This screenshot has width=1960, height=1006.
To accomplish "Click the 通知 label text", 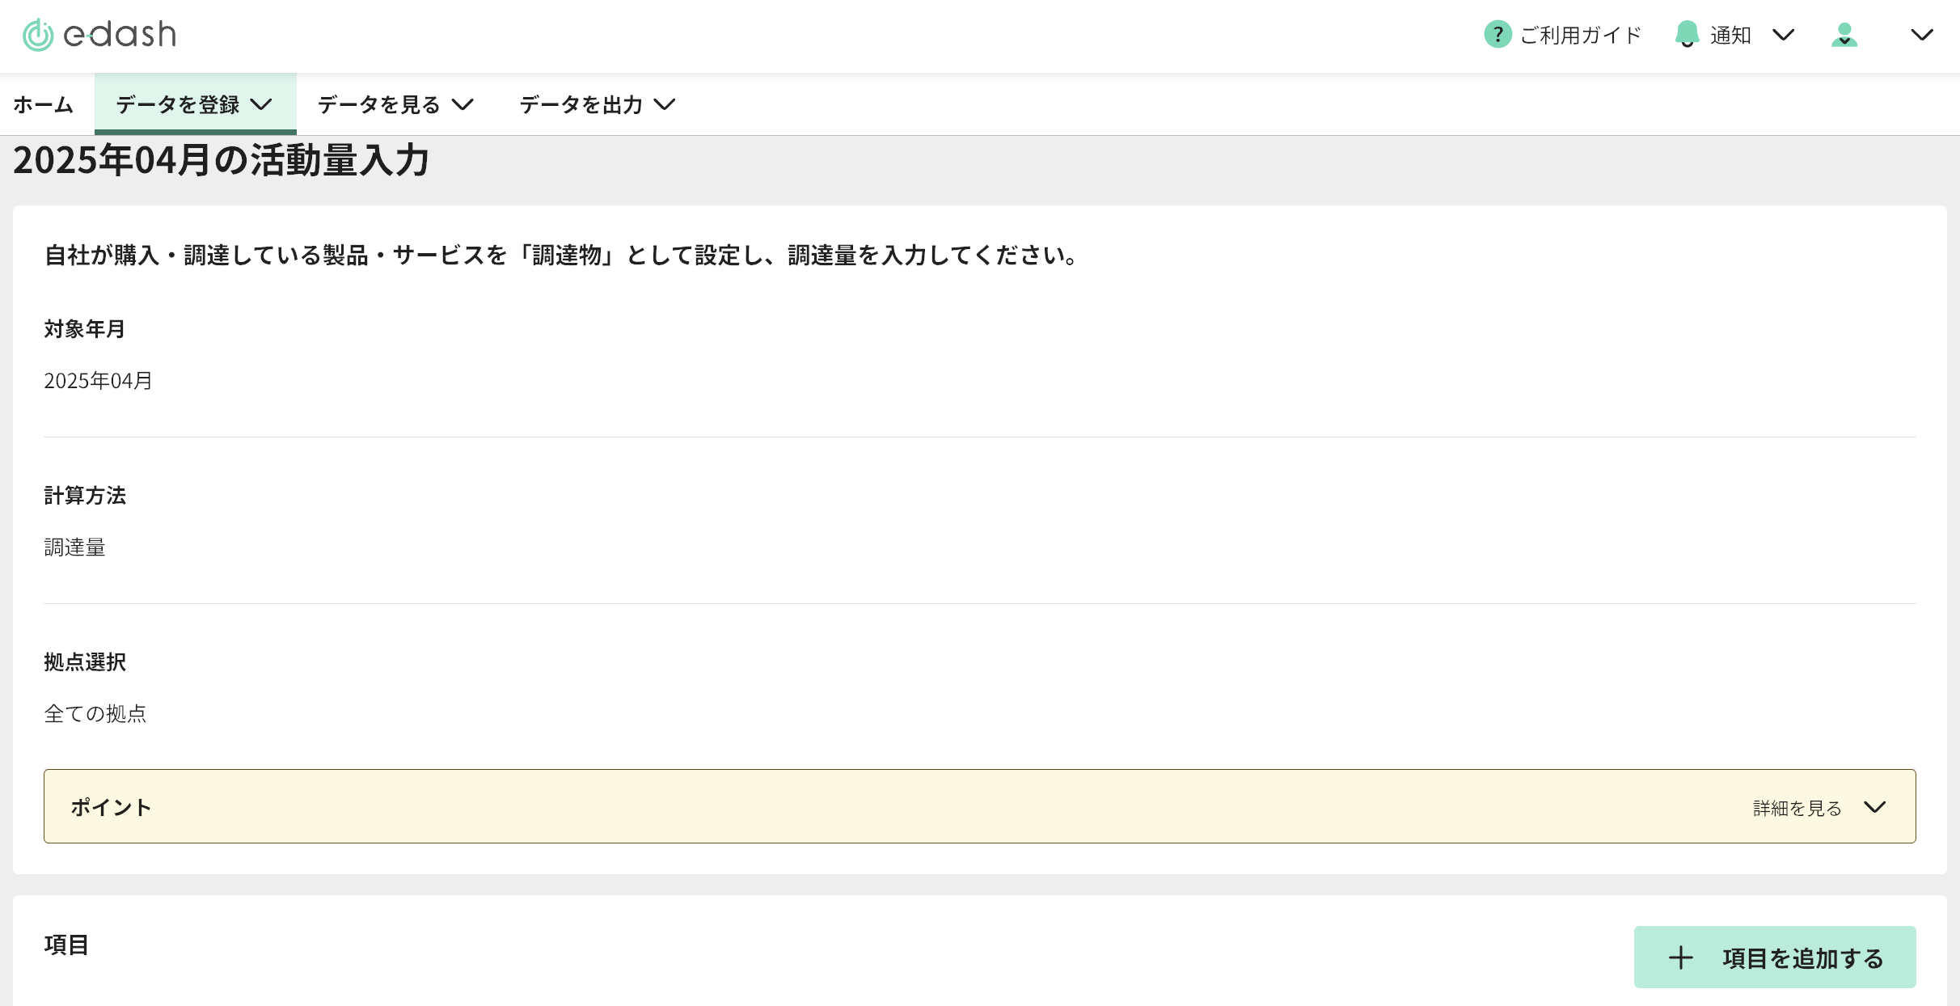I will tap(1730, 35).
